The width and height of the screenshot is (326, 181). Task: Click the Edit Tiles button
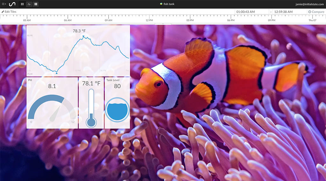(x=9, y=12)
